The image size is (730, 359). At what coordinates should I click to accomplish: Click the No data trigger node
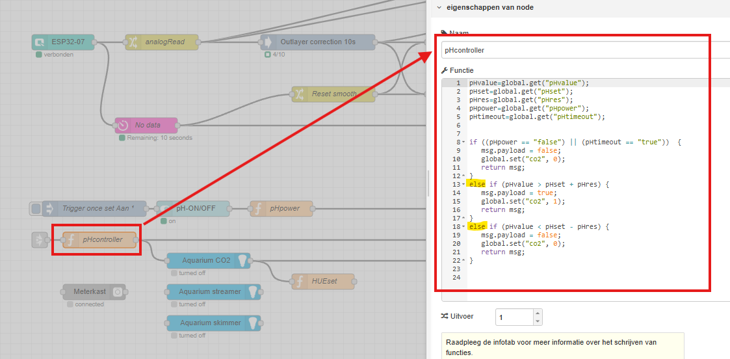[146, 125]
